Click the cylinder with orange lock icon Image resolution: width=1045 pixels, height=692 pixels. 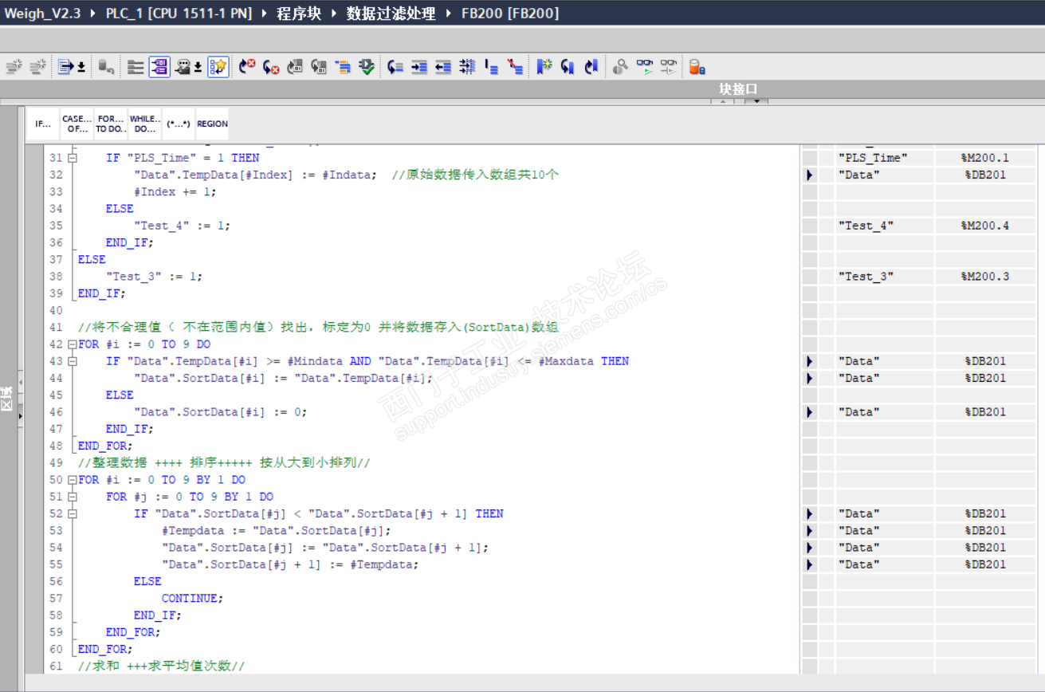coord(697,67)
